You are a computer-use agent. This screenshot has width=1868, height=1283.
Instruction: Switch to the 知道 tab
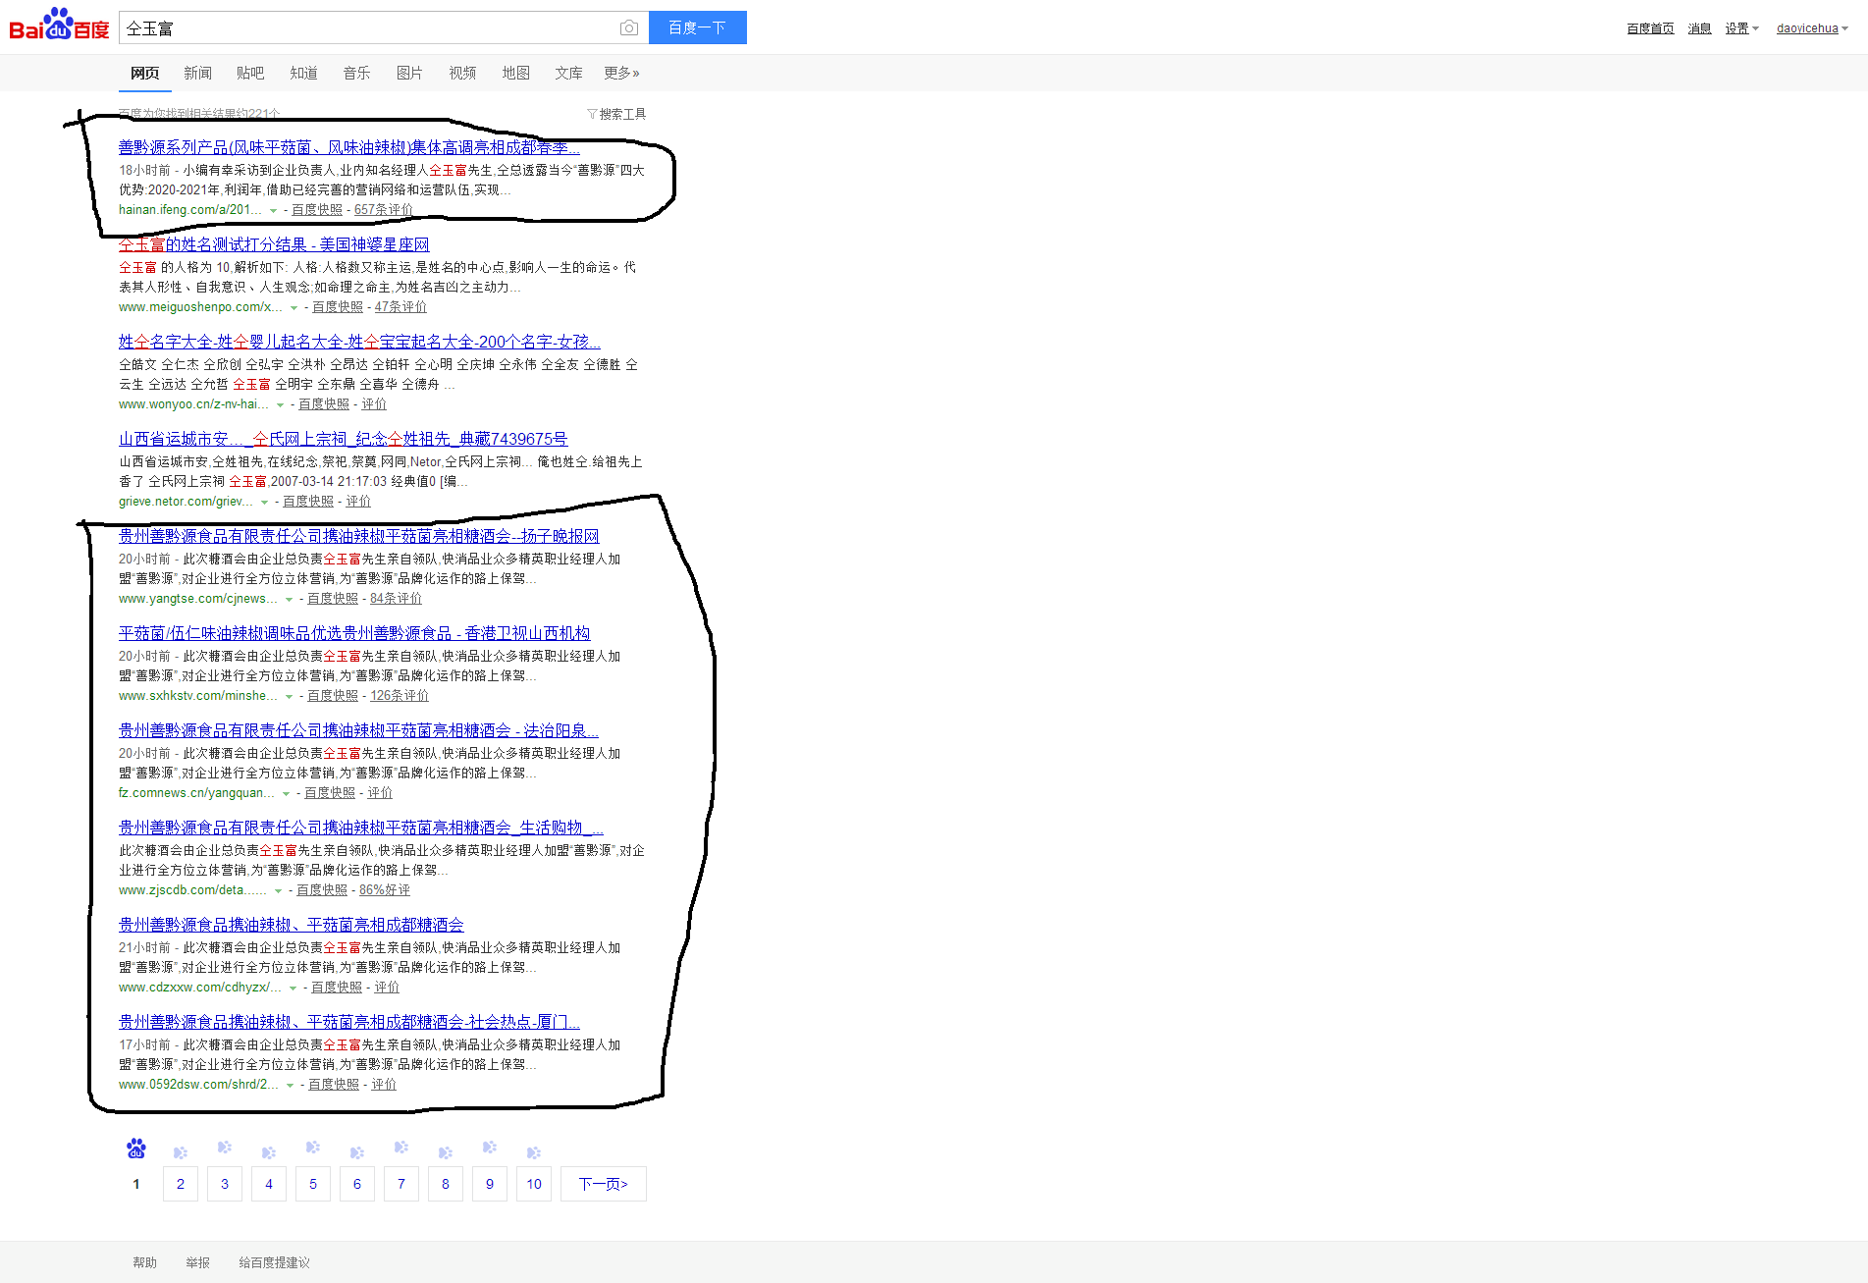click(x=303, y=73)
